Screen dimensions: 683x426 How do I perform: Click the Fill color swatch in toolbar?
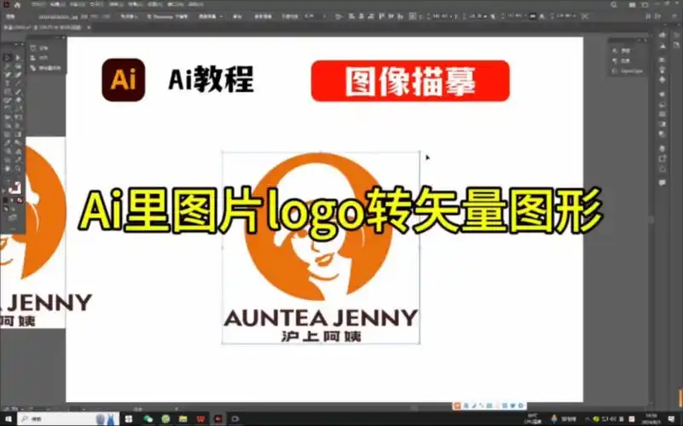pyautogui.click(x=9, y=187)
